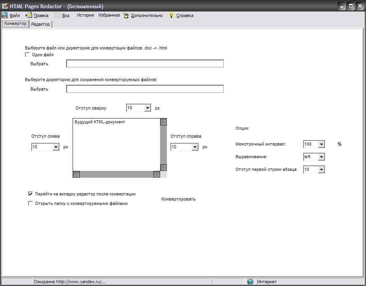Screen dimensions: 366x286
Task: Click the grid icon beside Вид menu
Action: click(x=57, y=15)
